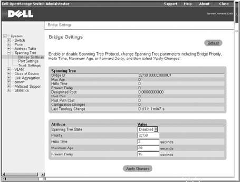Viewport: 241px width, 194px height.
Task: Expand the Link Aggregation node
Action: point(9,78)
